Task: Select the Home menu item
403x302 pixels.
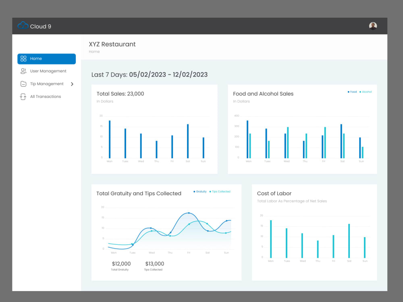Action: (46, 59)
